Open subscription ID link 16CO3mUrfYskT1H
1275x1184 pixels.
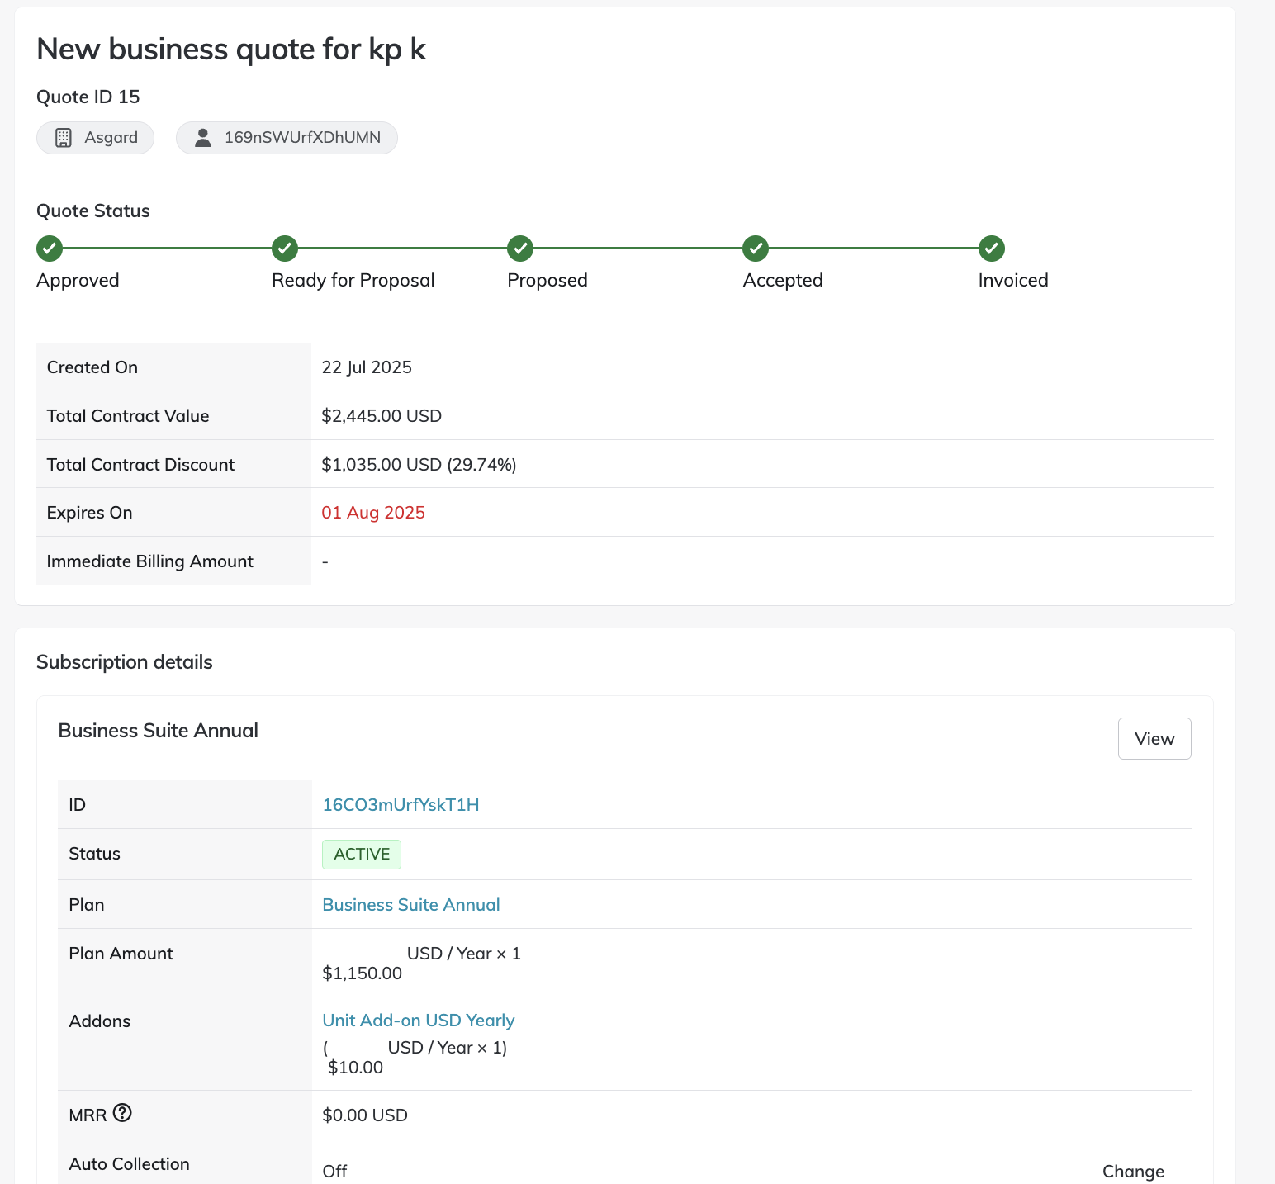pos(401,805)
